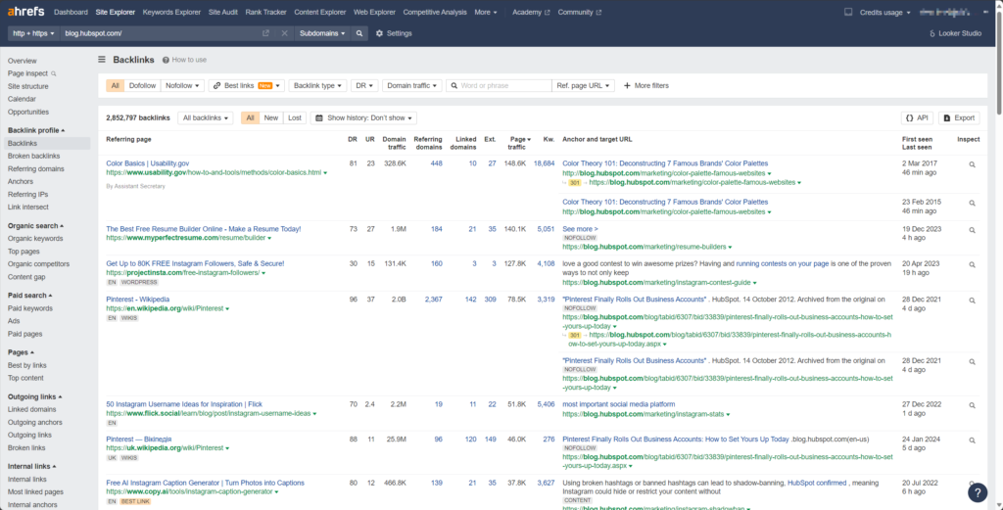
Task: Open Content Explorer
Action: point(320,12)
